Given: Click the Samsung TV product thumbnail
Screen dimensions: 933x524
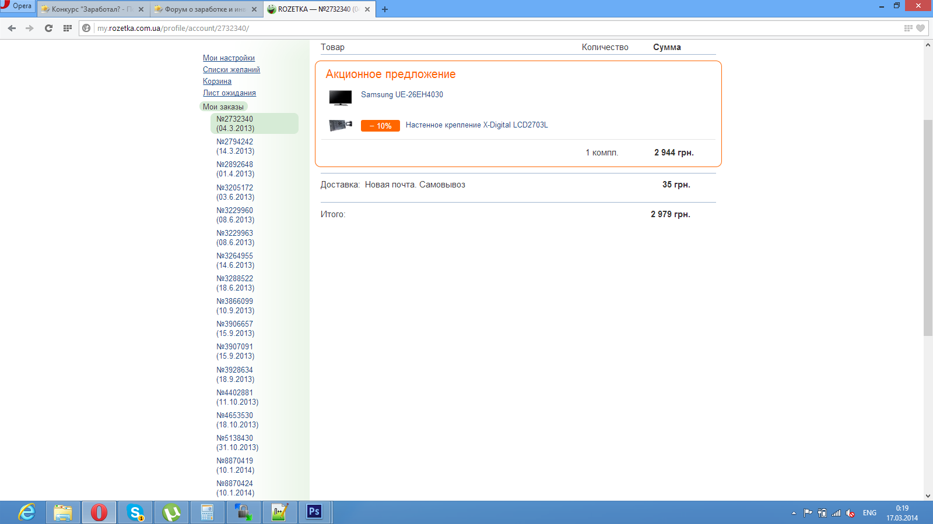Looking at the screenshot, I should click(340, 97).
